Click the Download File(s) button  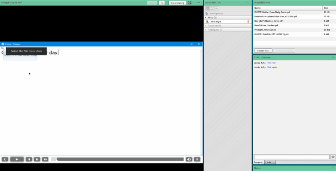click(x=284, y=51)
